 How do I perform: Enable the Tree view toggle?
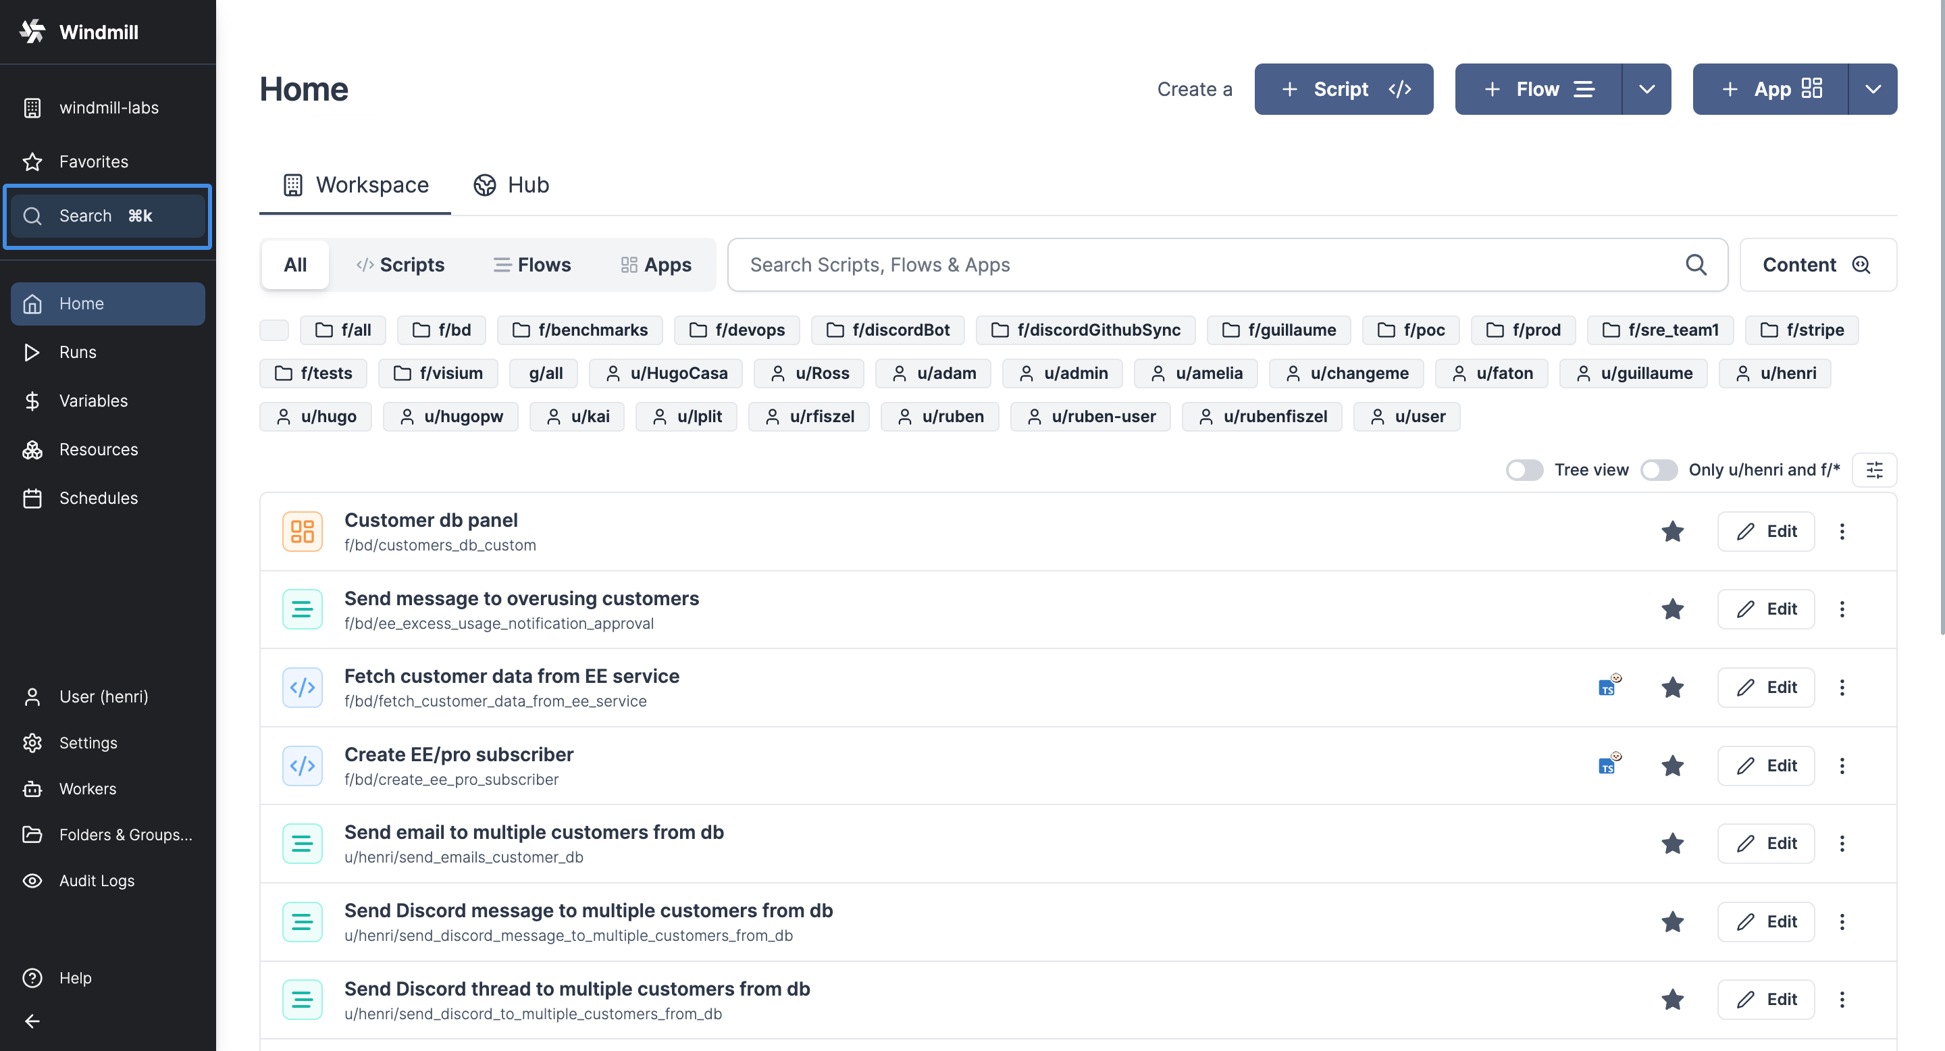coord(1524,469)
